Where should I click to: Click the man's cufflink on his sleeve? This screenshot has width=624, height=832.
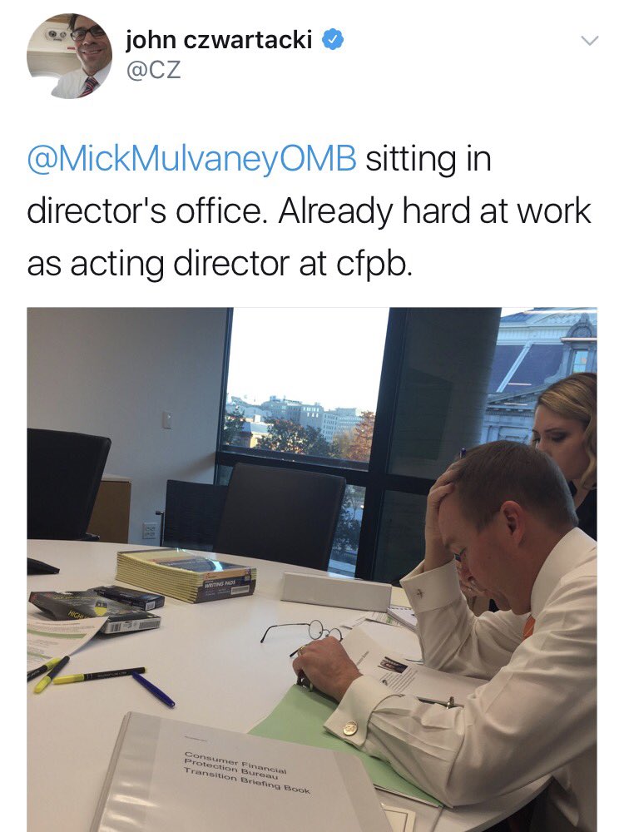coord(350,728)
